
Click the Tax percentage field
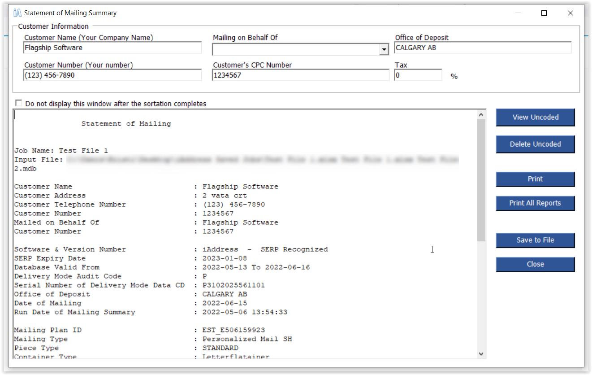click(x=418, y=75)
